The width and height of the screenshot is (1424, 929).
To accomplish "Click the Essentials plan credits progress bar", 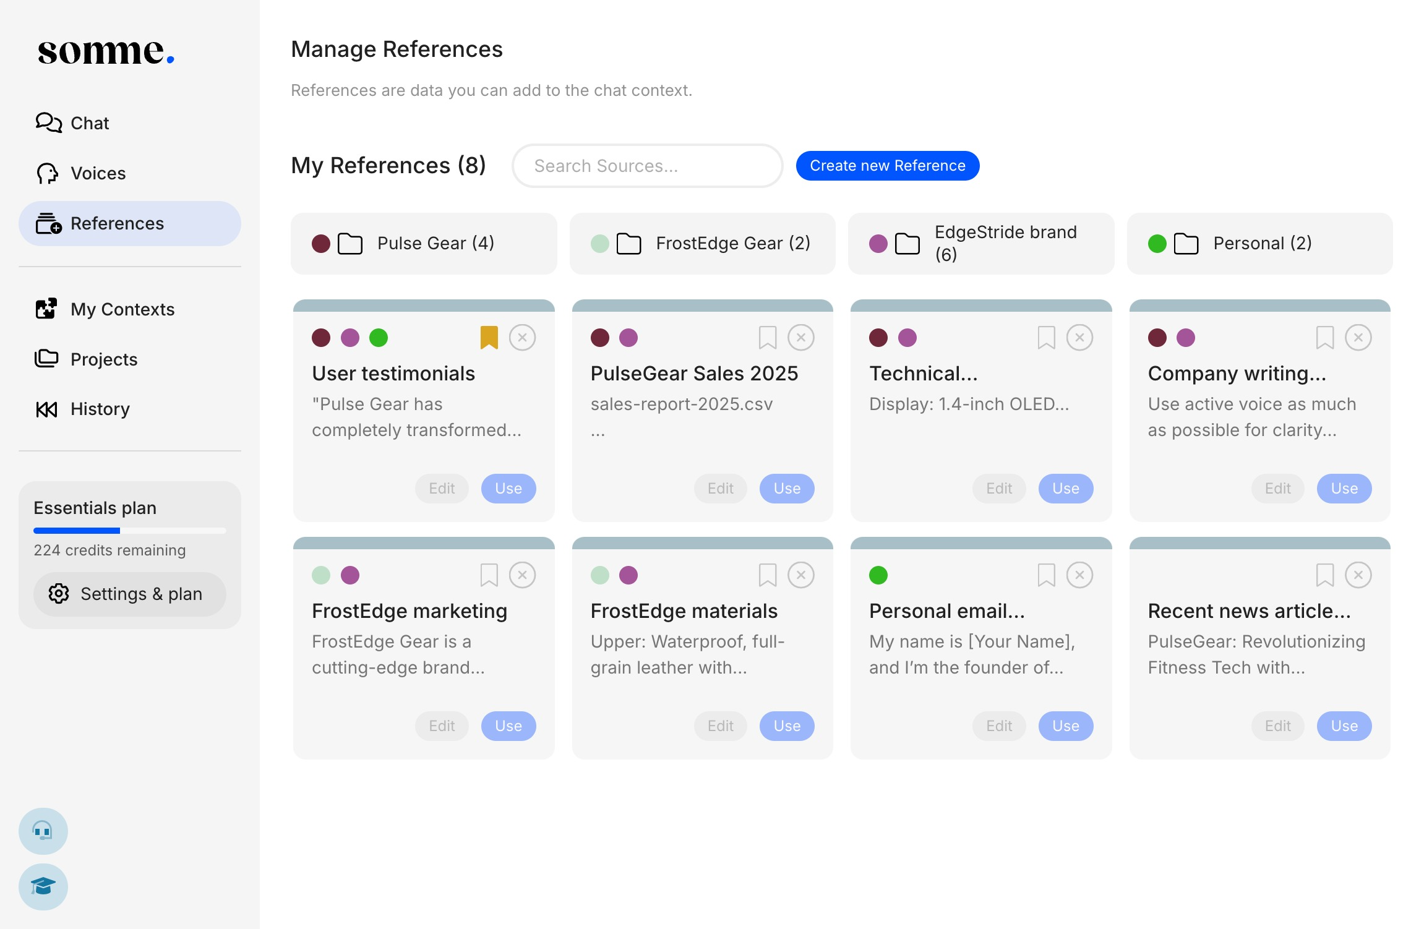I will point(129,531).
